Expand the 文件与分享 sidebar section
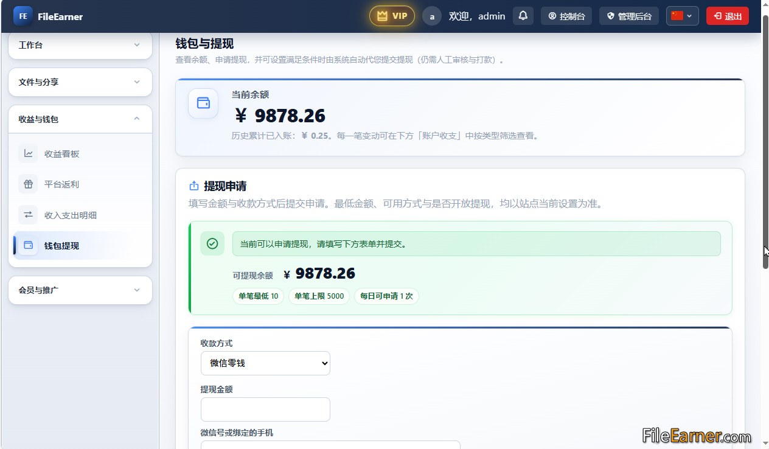 (x=80, y=82)
